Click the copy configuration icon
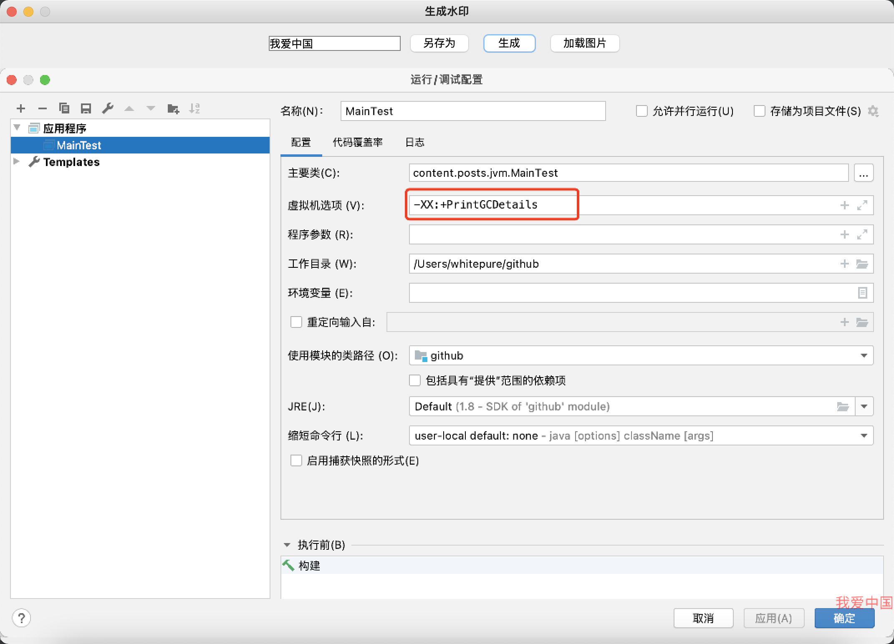The image size is (894, 644). [64, 109]
